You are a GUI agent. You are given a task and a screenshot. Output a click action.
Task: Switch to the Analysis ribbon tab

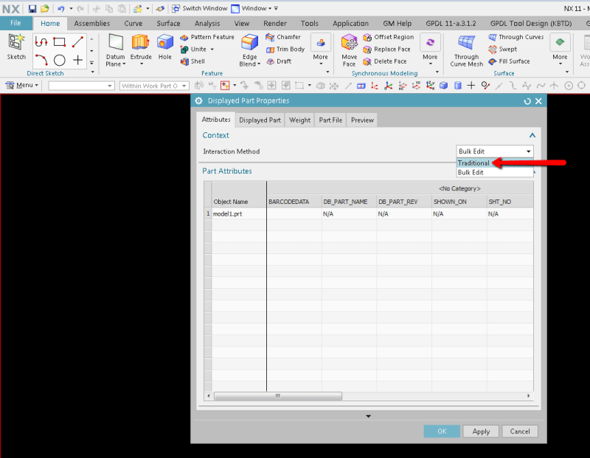click(207, 24)
